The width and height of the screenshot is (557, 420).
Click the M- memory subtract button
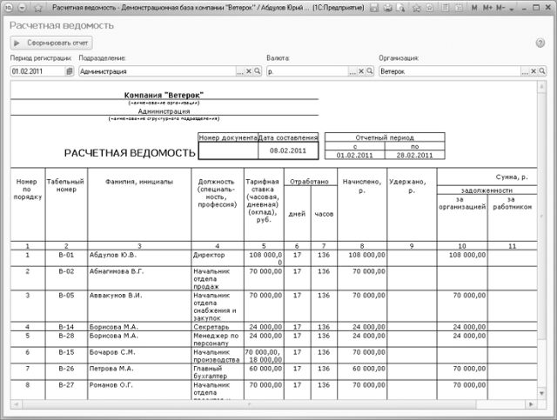tap(500, 8)
